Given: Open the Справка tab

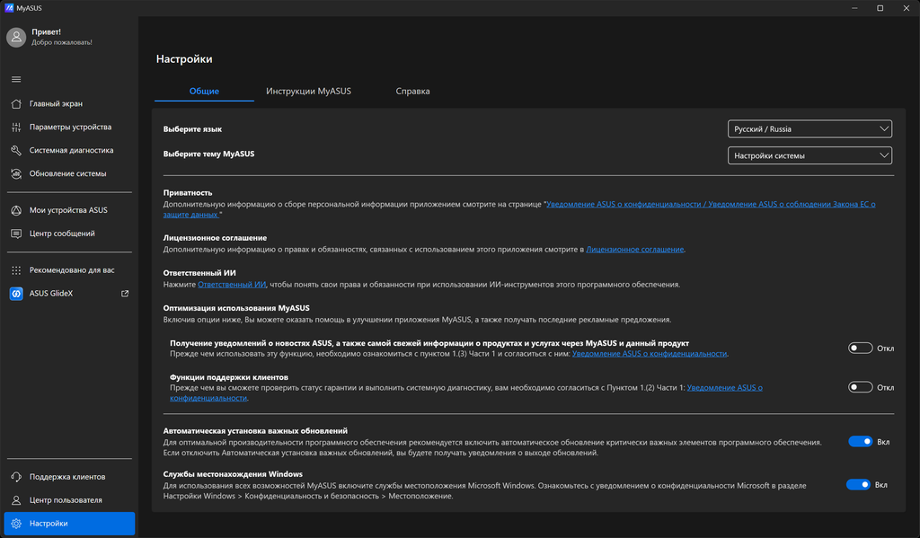Looking at the screenshot, I should [x=412, y=91].
